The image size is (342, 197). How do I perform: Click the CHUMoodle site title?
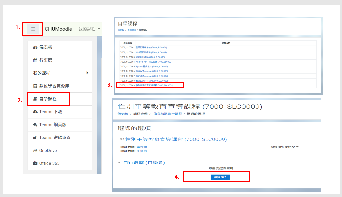click(x=58, y=29)
